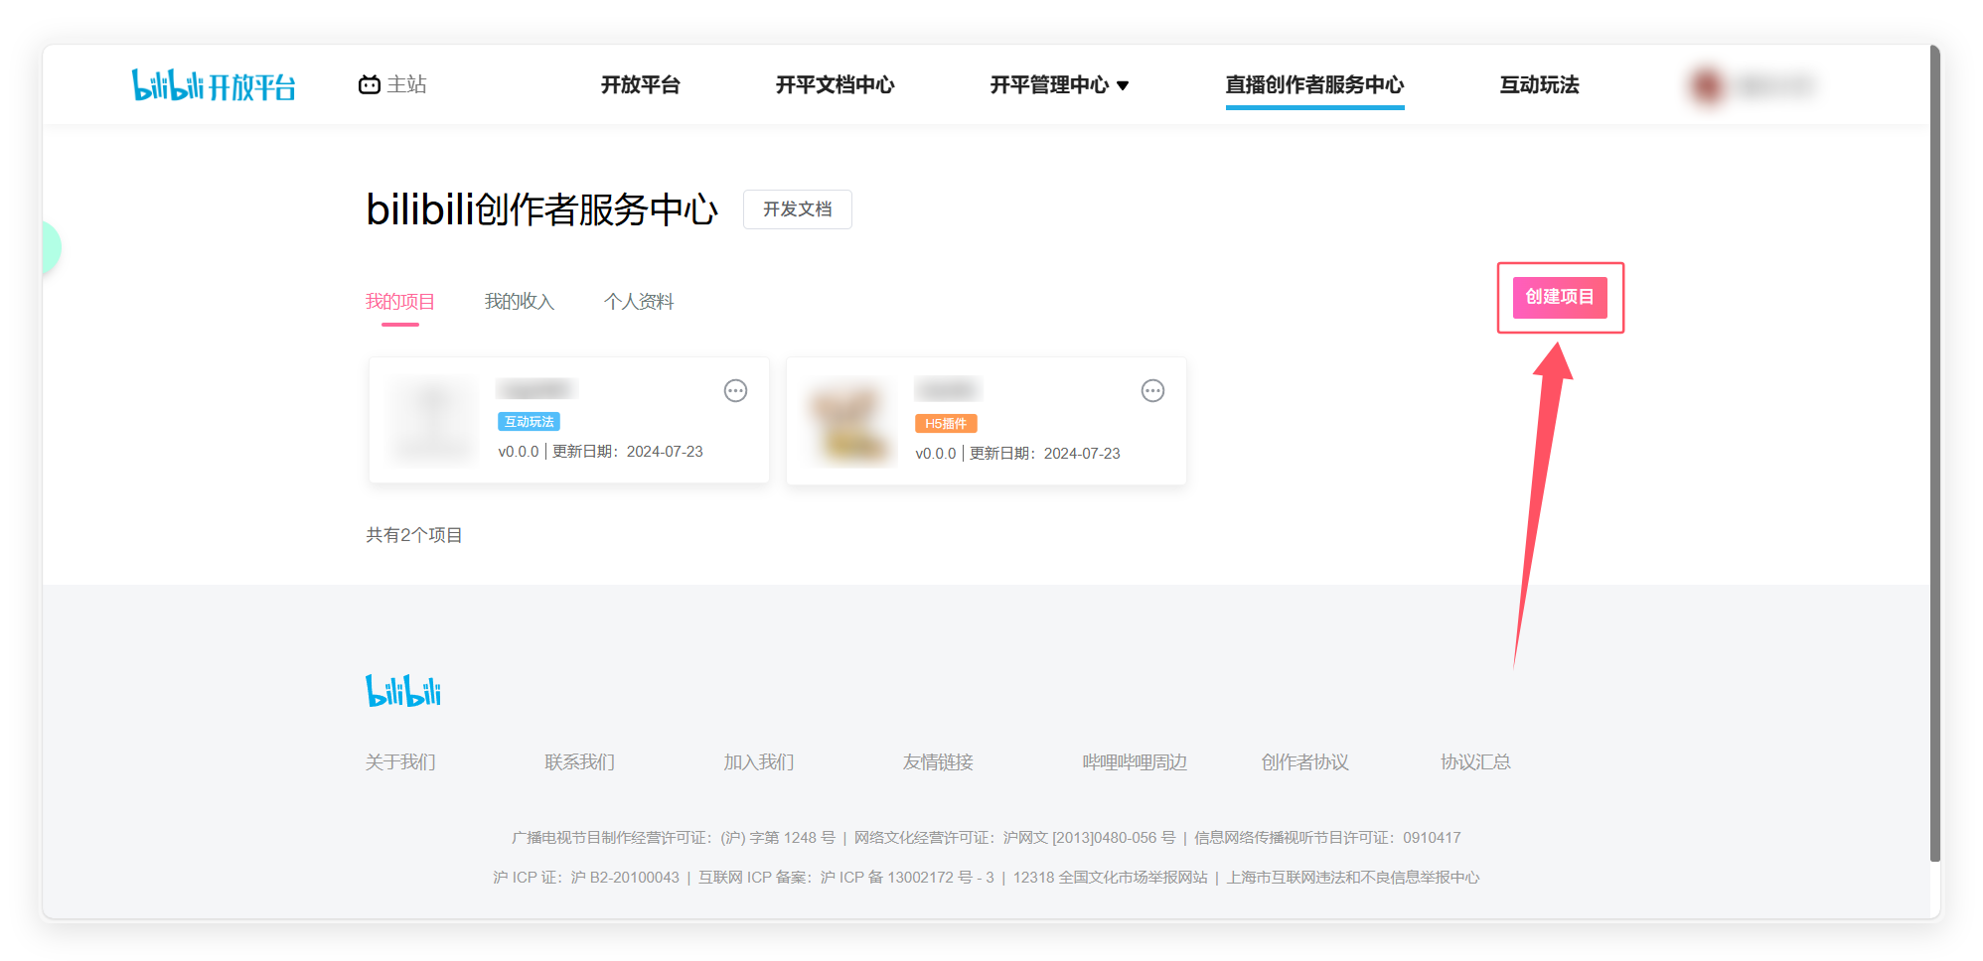
Task: Open the 关于我们 footer link
Action: coord(400,761)
